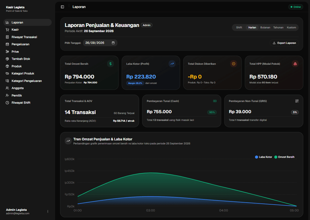This screenshot has height=220, width=310.
Task: Click the orange discount icon on Total Diskon card
Action: 233,64
